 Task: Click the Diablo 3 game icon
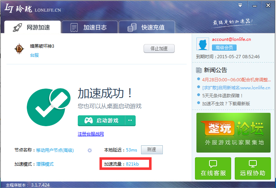[18, 49]
